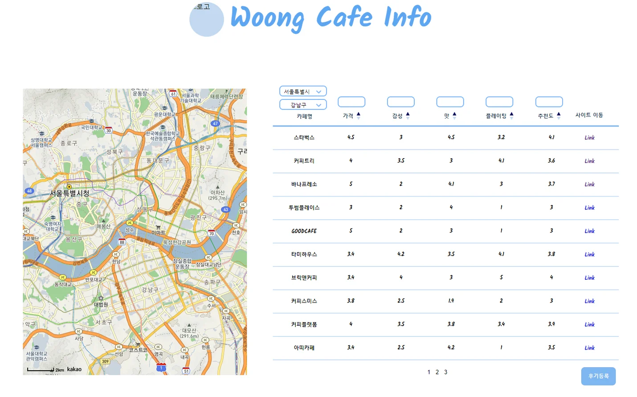Open the Link for 바나프레소
The width and height of the screenshot is (637, 397).
(x=589, y=184)
